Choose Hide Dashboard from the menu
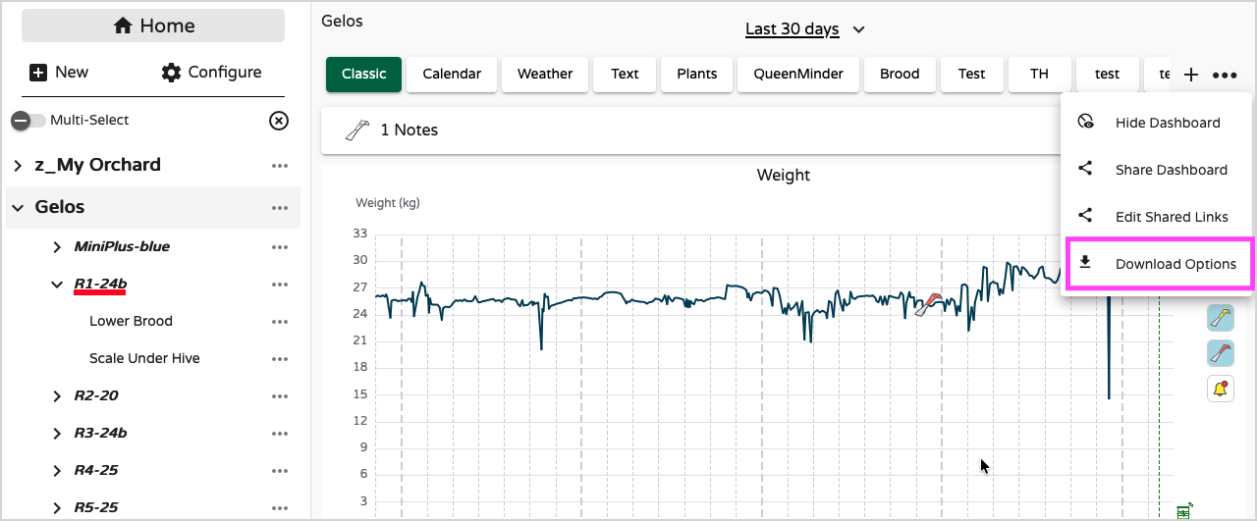Viewport: 1257px width, 521px height. (1167, 123)
